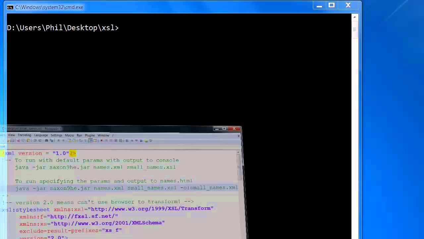Open the Macro menu in Notepad++
Viewport: 424px width, 239px height.
point(69,135)
